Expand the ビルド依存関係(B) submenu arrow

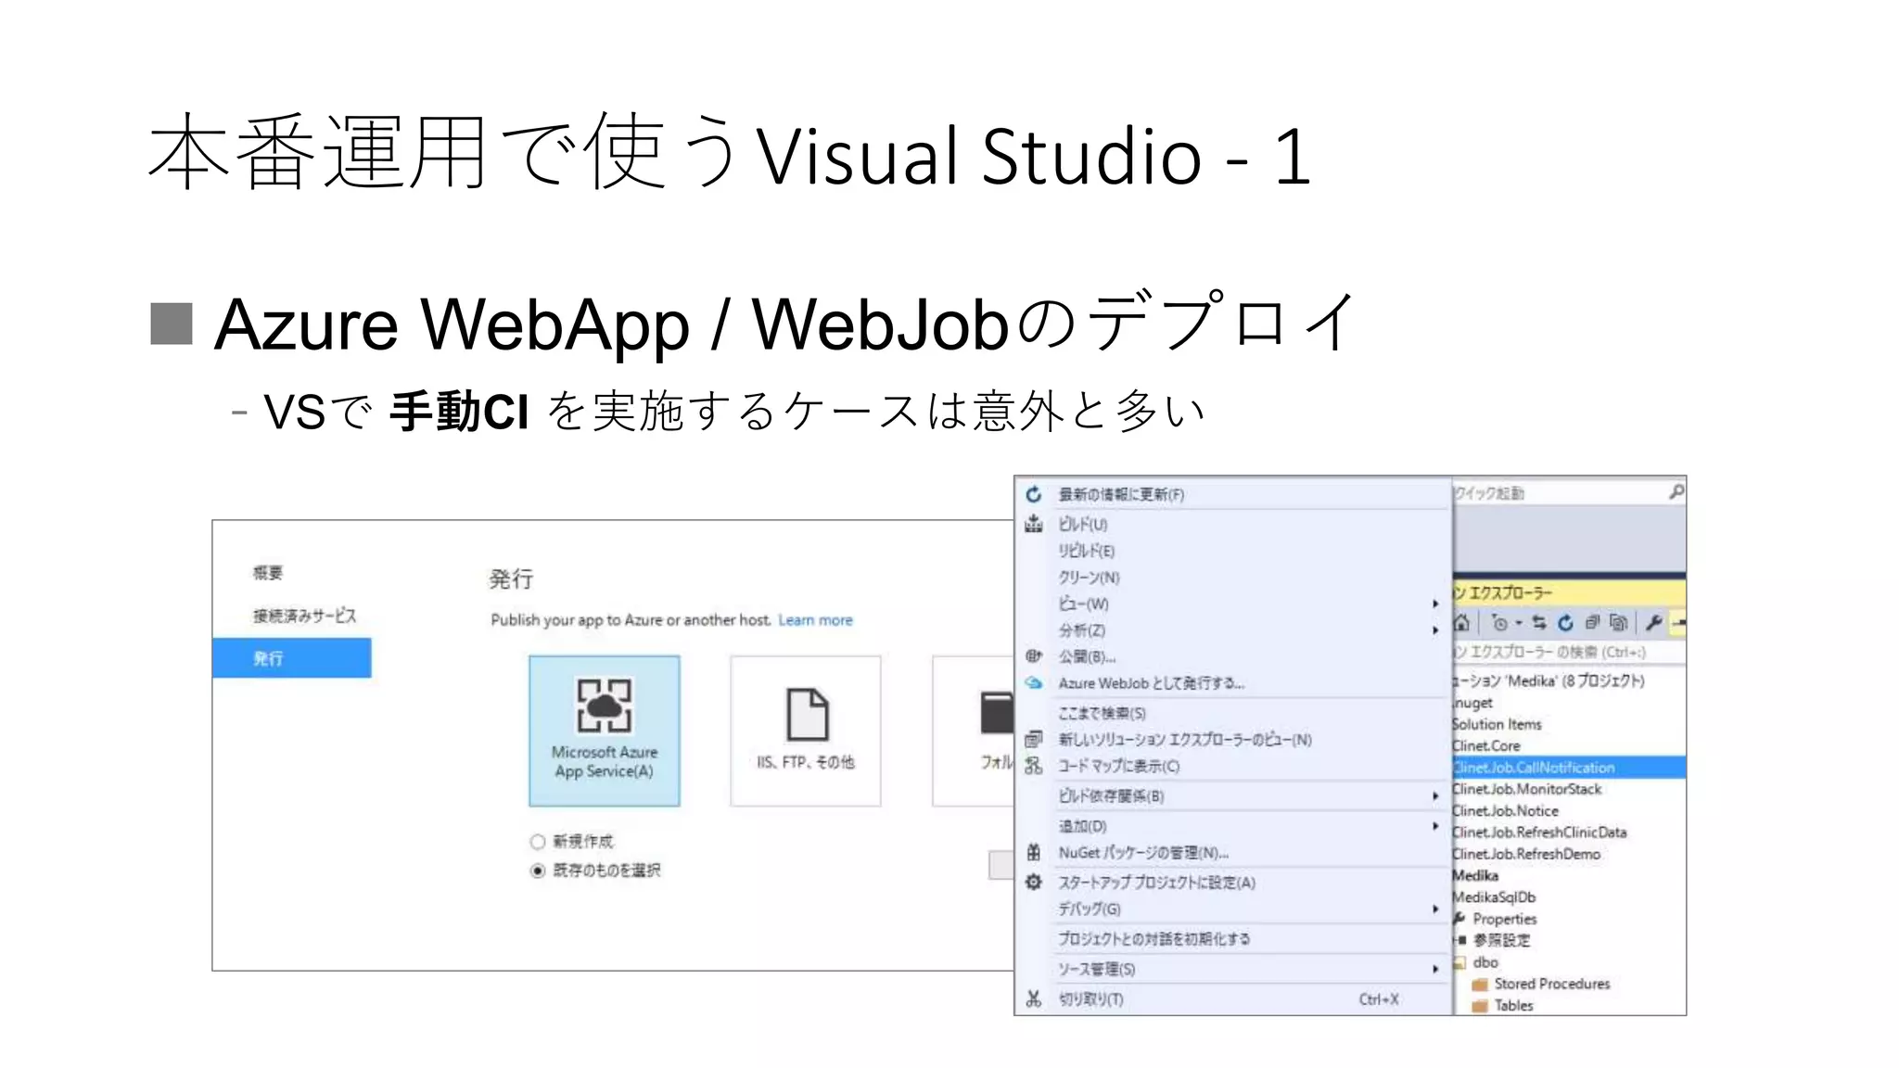(1435, 796)
